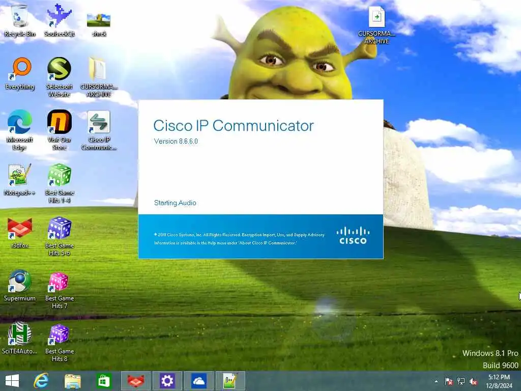Image resolution: width=521 pixels, height=391 pixels.
Task: Click the muted volume tray icon
Action: click(473, 381)
